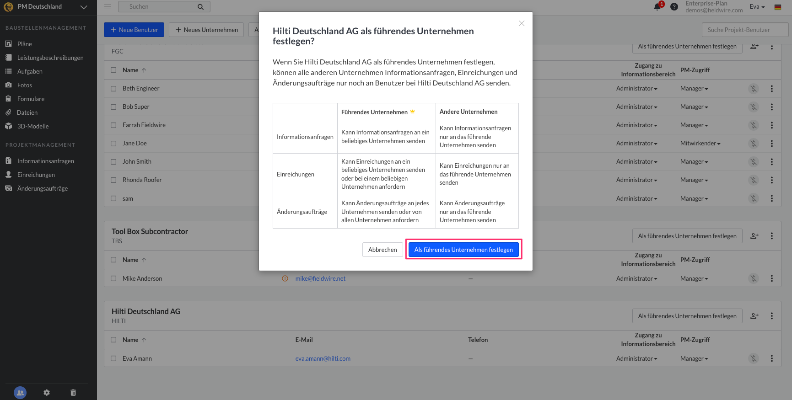The image size is (792, 400).
Task: Click add-user icon for Hilti Deutschland AG
Action: 754,316
